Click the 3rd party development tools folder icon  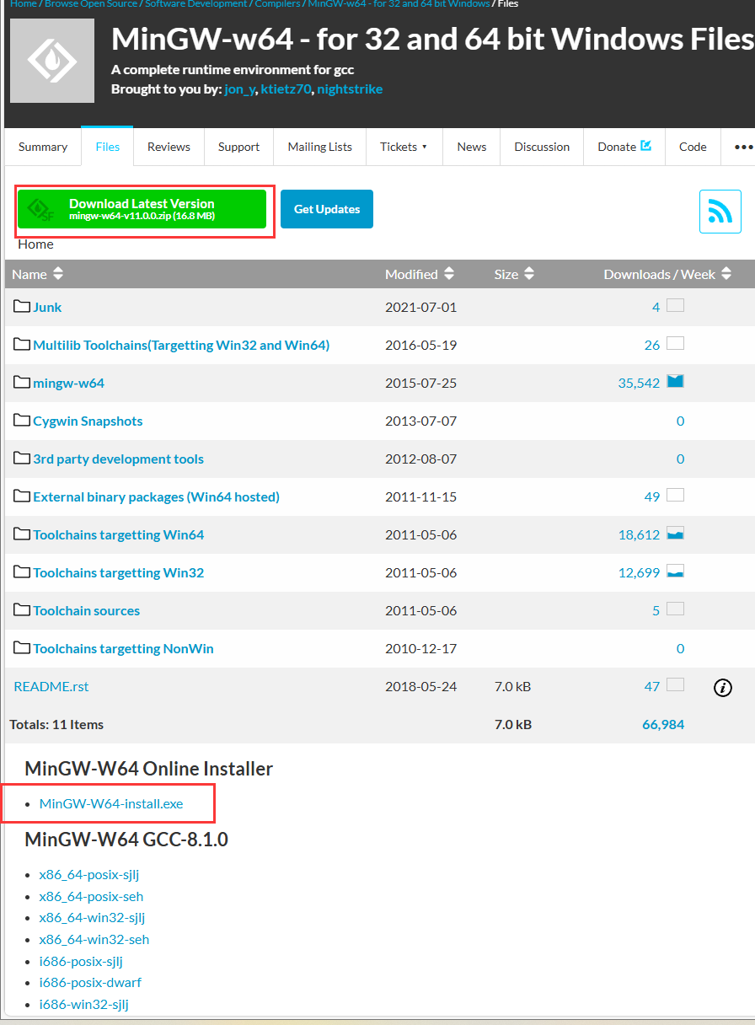tap(22, 459)
